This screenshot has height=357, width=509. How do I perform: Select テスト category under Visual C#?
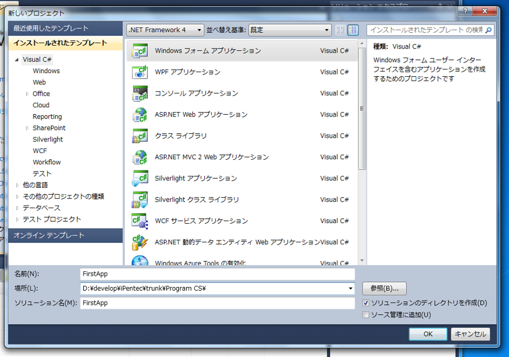coord(42,174)
